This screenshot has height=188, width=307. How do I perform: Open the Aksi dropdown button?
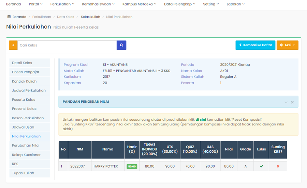point(287,45)
